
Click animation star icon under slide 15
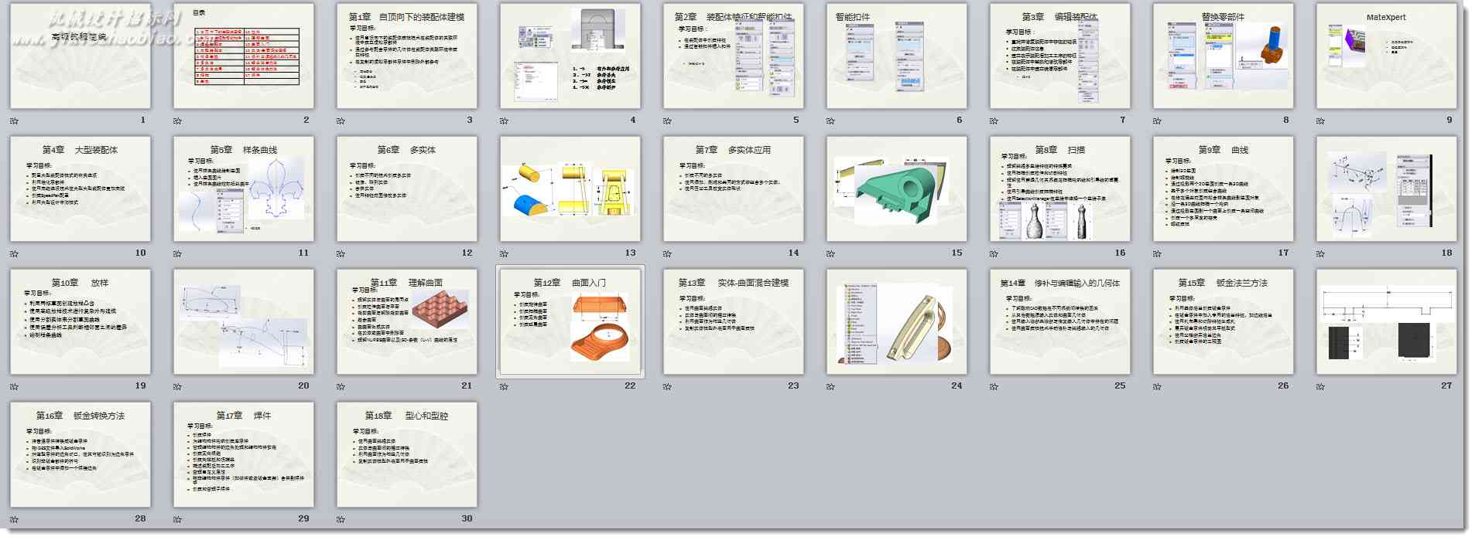click(x=830, y=254)
